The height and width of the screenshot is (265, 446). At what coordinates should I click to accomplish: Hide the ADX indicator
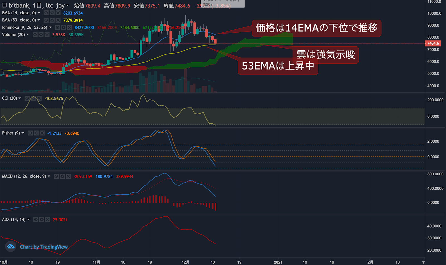point(36,220)
